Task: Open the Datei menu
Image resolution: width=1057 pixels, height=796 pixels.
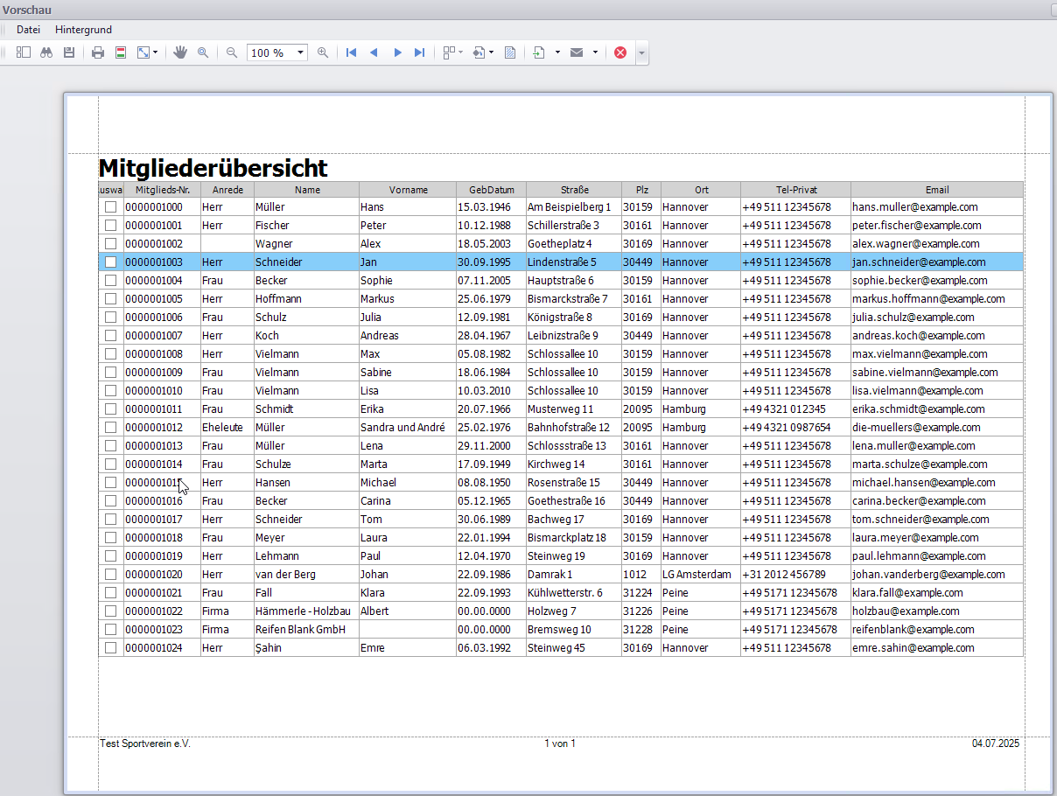Action: (28, 30)
